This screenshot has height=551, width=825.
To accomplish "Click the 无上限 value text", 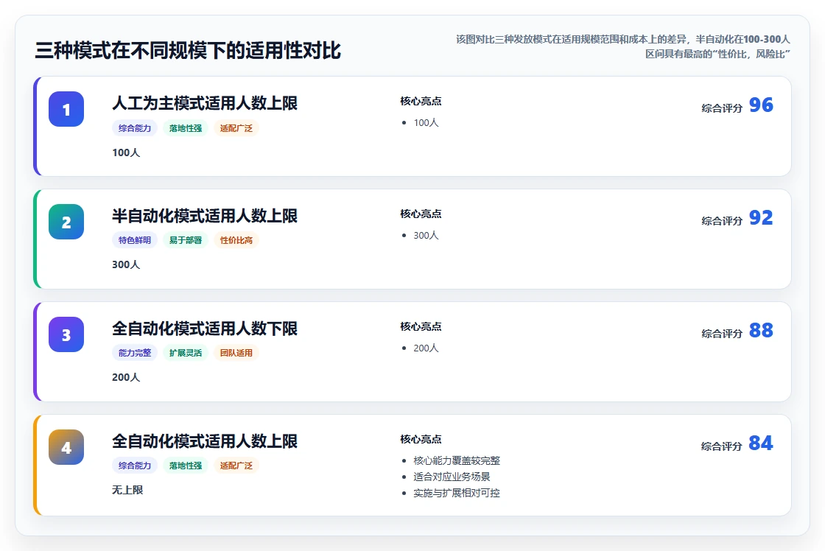I will (x=127, y=490).
